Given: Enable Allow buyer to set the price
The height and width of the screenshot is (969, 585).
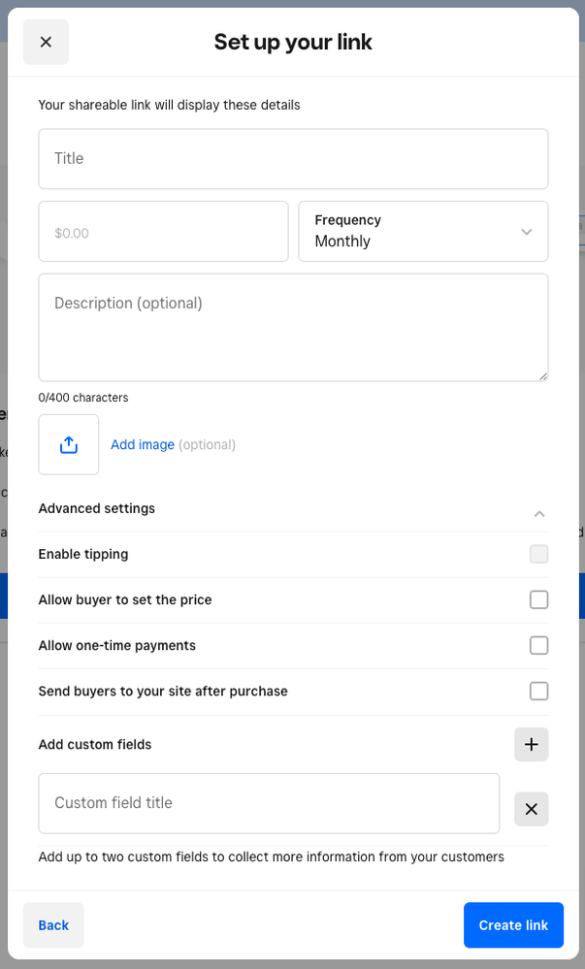Looking at the screenshot, I should [x=538, y=599].
